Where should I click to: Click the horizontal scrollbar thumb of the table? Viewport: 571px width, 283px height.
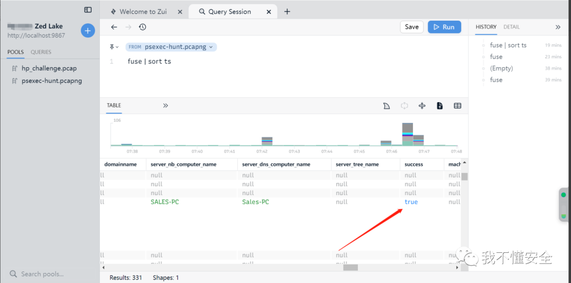pos(351,267)
